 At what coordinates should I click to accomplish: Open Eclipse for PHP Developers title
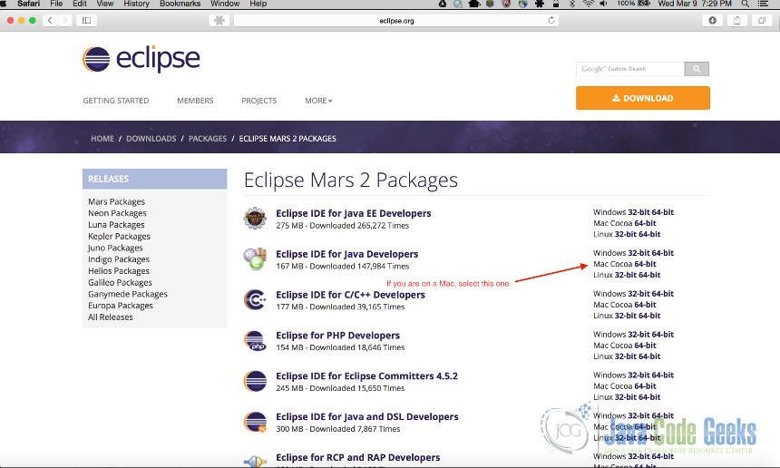[x=337, y=336]
